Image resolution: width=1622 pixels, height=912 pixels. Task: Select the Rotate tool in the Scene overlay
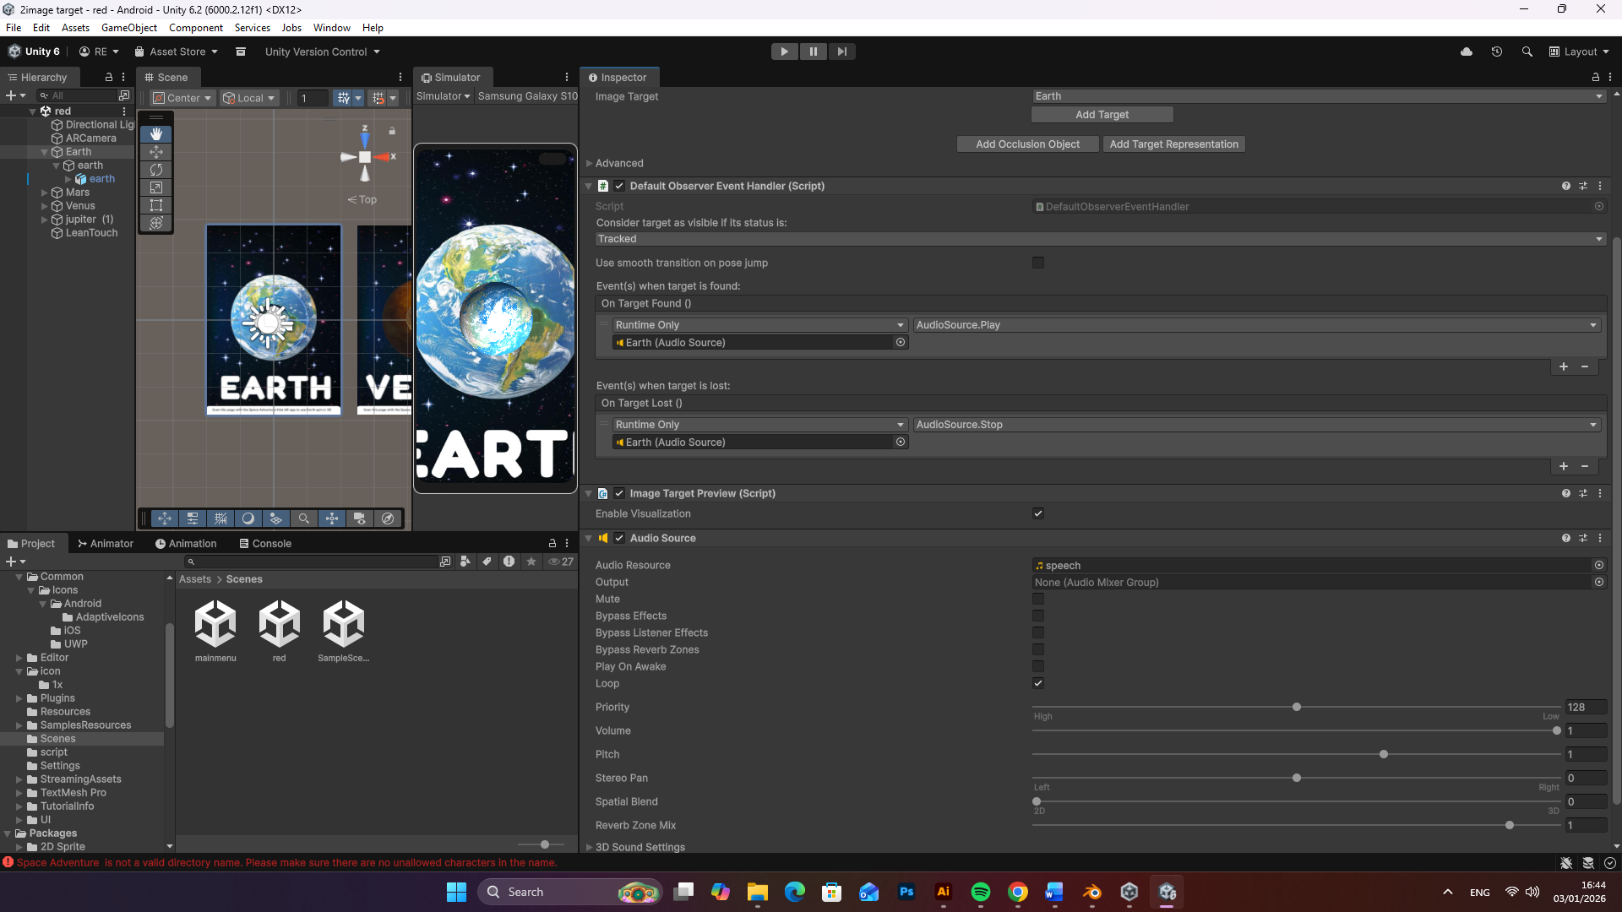click(156, 170)
